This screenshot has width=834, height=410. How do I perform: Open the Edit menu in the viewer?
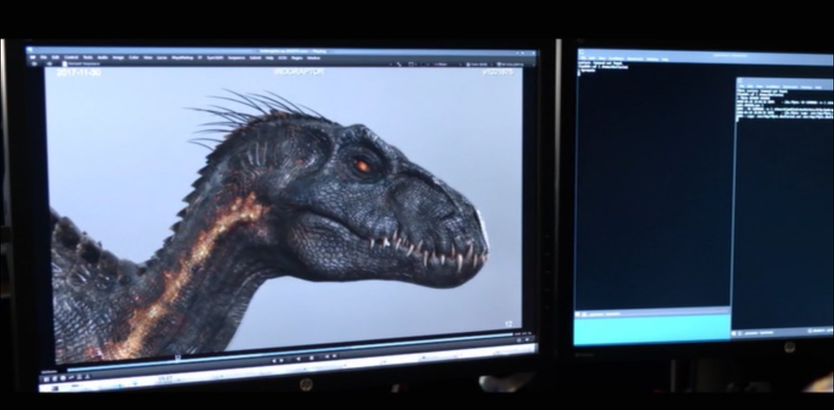tap(55, 58)
